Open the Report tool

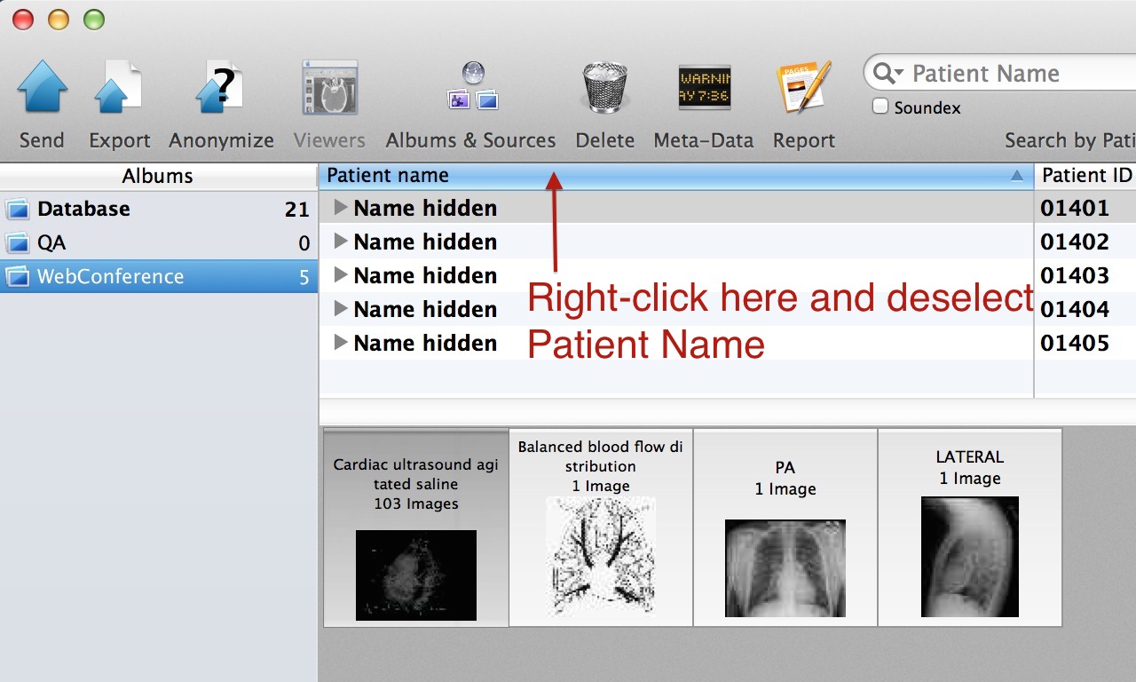[804, 87]
